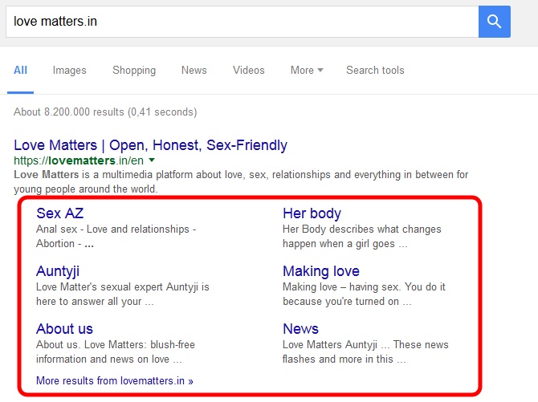538x402 pixels.
Task: Open the 'Sex AZ' sitelink
Action: pyautogui.click(x=60, y=213)
